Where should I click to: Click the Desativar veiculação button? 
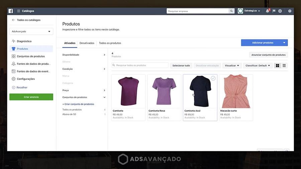click(x=207, y=65)
